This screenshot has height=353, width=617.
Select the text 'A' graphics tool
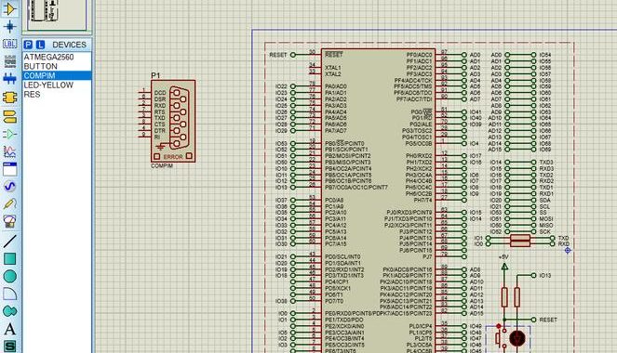[x=9, y=329]
